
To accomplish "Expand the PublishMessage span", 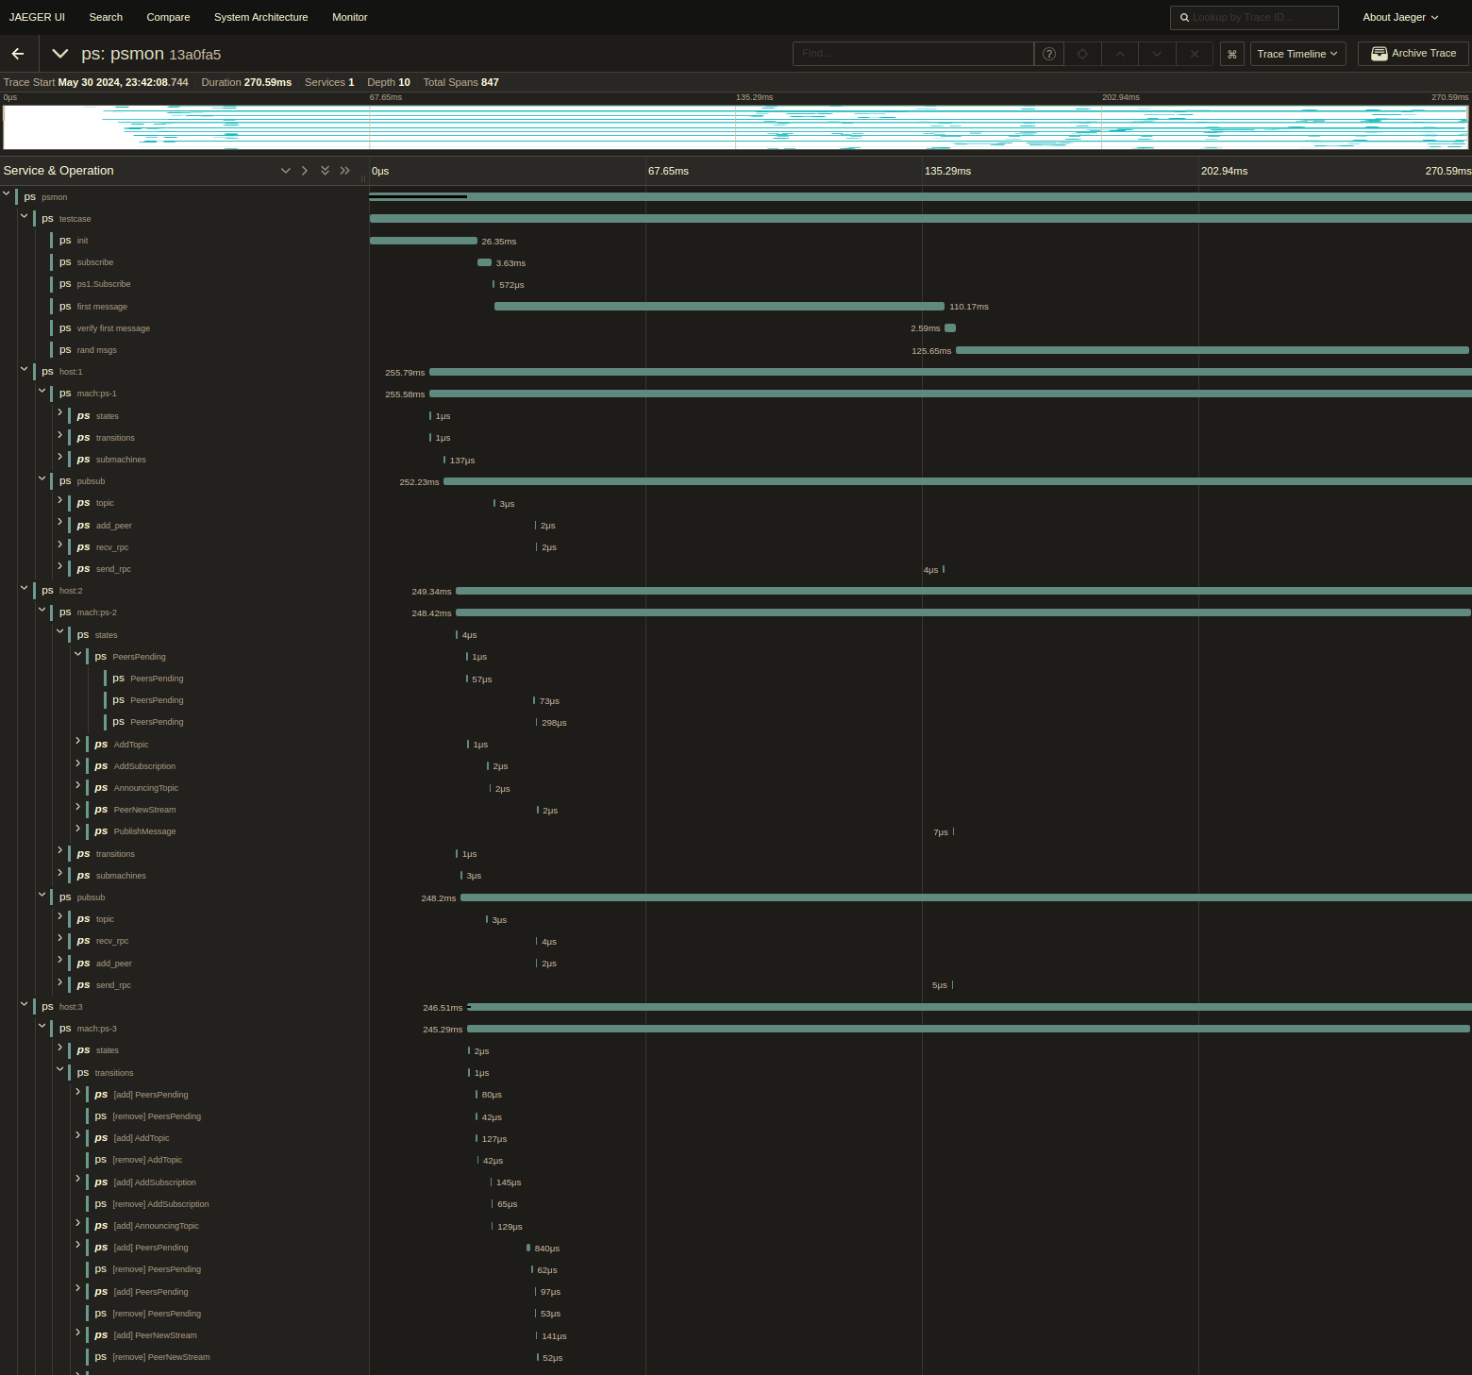I will click(x=78, y=829).
